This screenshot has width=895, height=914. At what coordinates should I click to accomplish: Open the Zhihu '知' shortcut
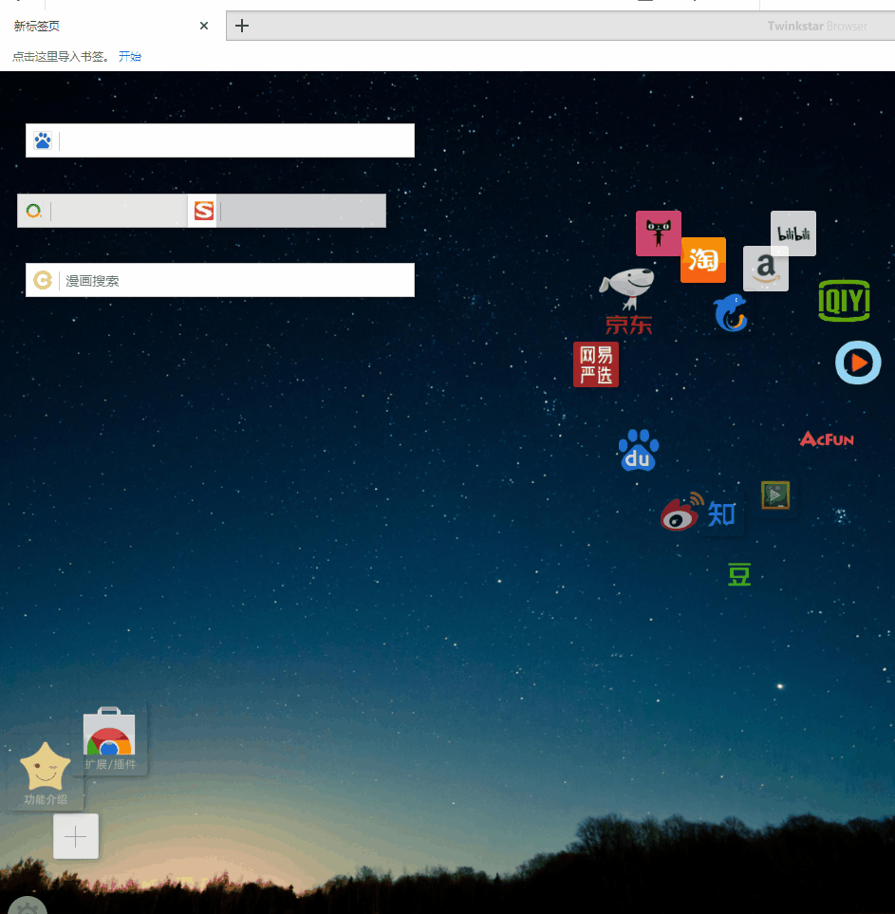click(x=721, y=514)
